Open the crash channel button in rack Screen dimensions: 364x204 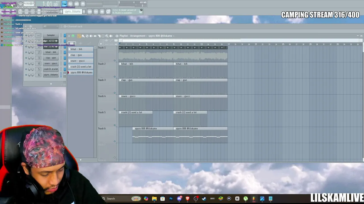tap(51, 69)
